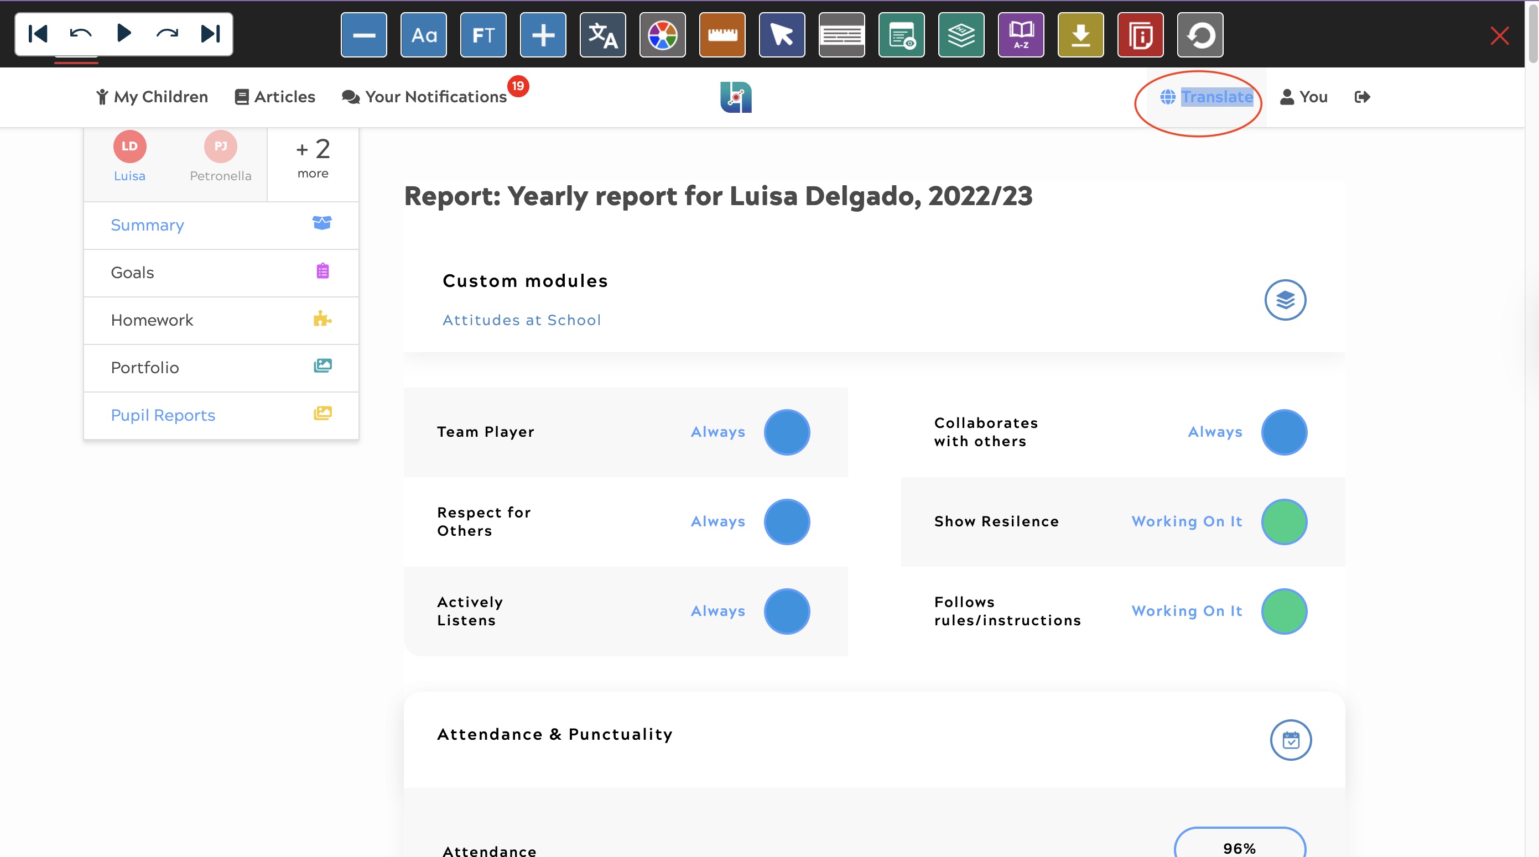Click the Attitudes at School link
Viewport: 1539px width, 857px height.
click(x=522, y=320)
